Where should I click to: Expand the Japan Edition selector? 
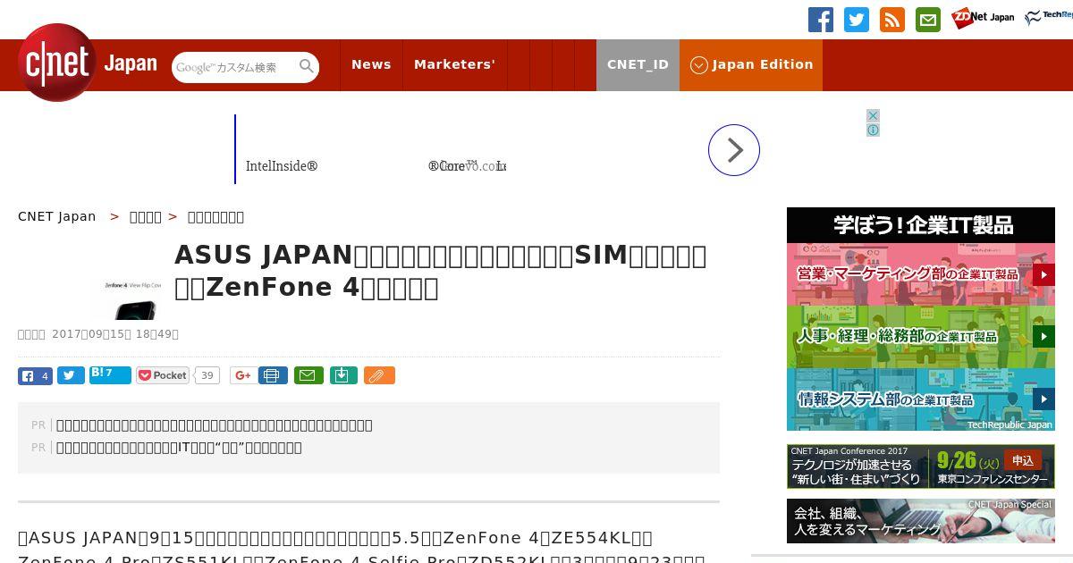pyautogui.click(x=751, y=64)
